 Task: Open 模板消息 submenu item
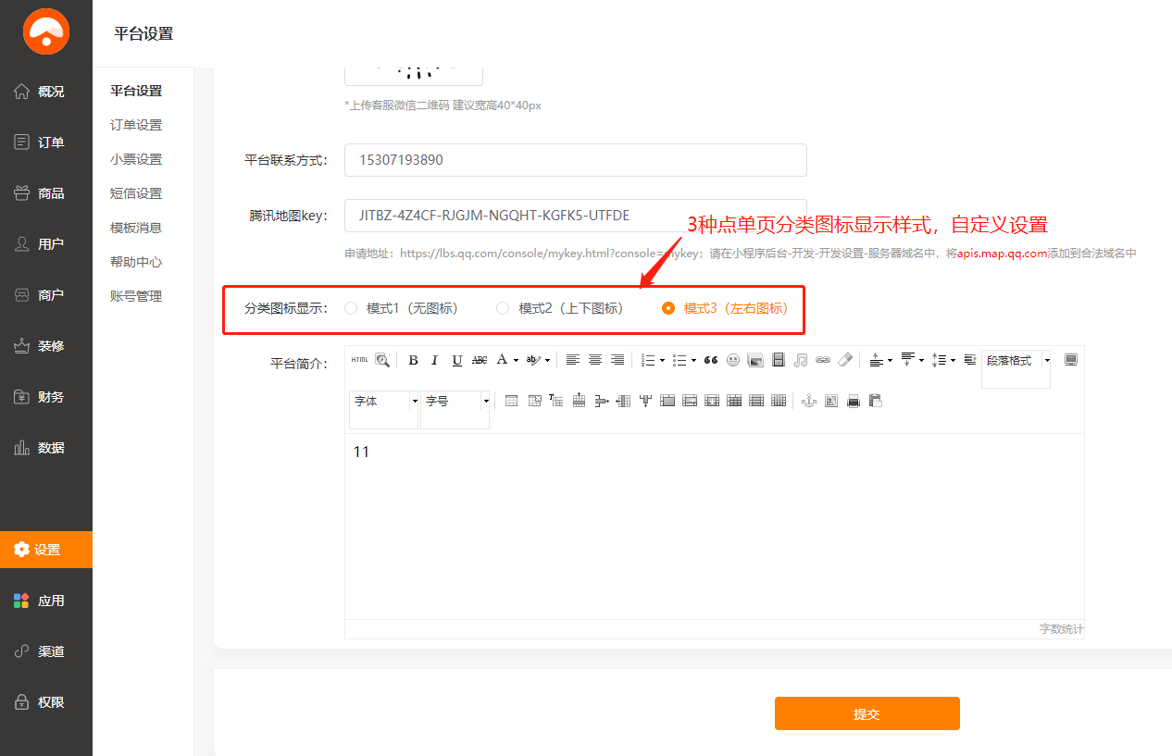click(136, 228)
